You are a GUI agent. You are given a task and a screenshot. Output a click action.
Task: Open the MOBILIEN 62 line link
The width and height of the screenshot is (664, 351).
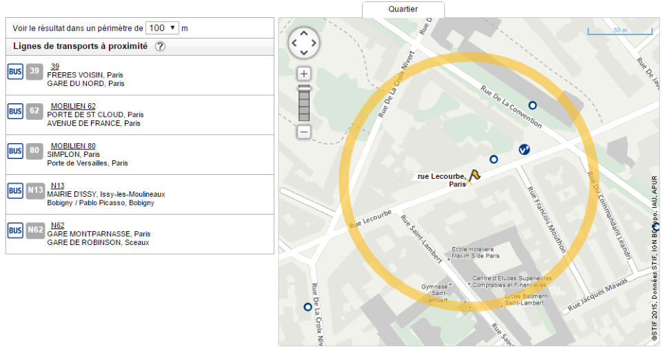click(x=73, y=106)
